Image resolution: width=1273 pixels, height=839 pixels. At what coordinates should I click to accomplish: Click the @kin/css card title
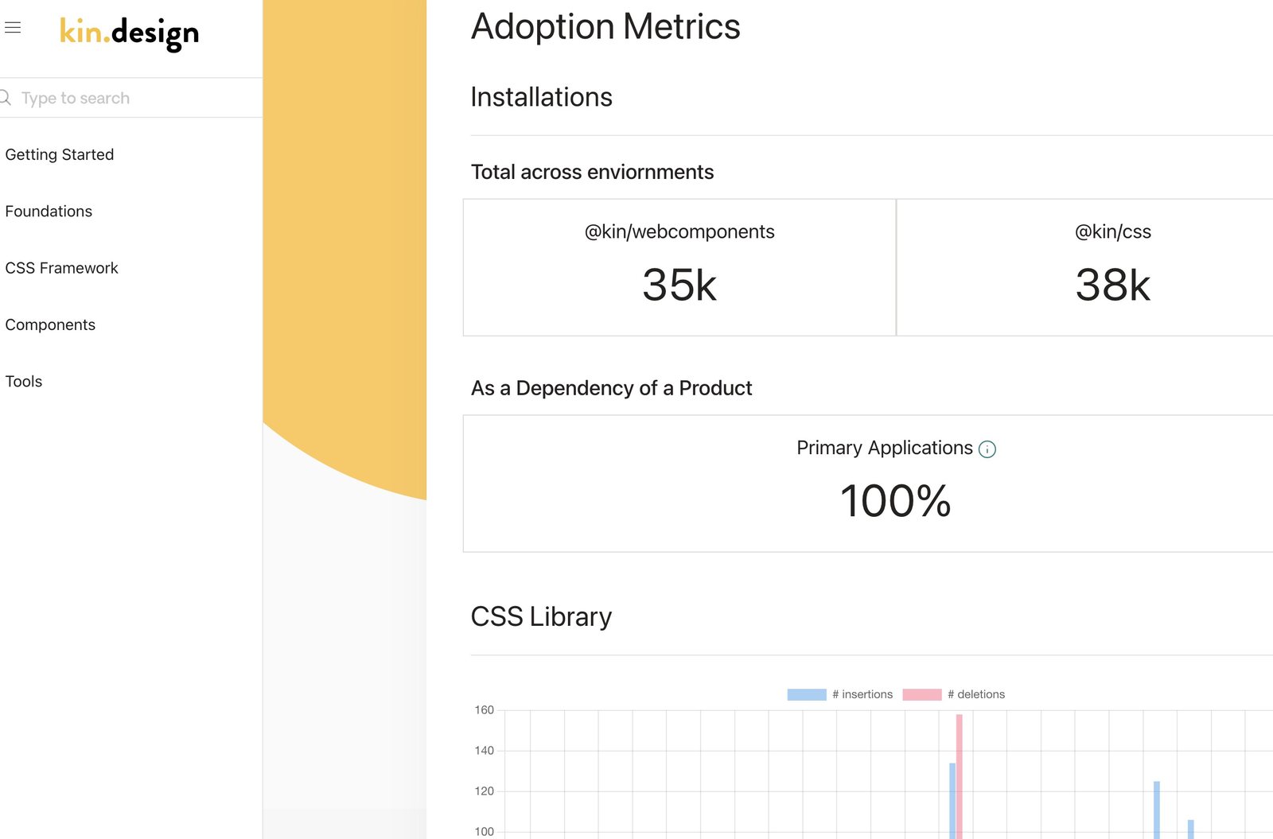1113,231
